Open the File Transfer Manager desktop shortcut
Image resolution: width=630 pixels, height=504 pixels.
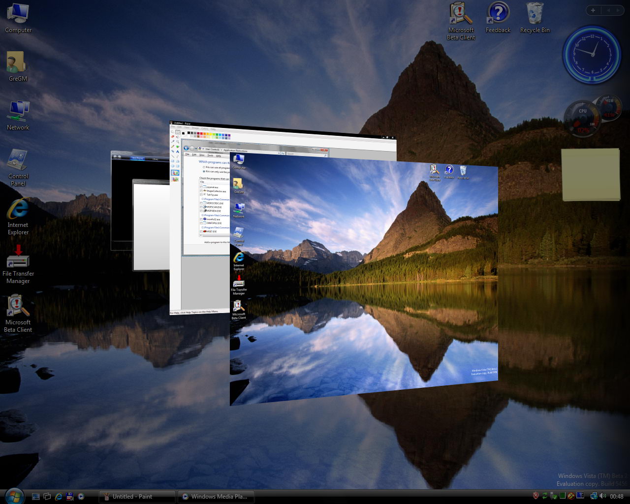pyautogui.click(x=18, y=264)
